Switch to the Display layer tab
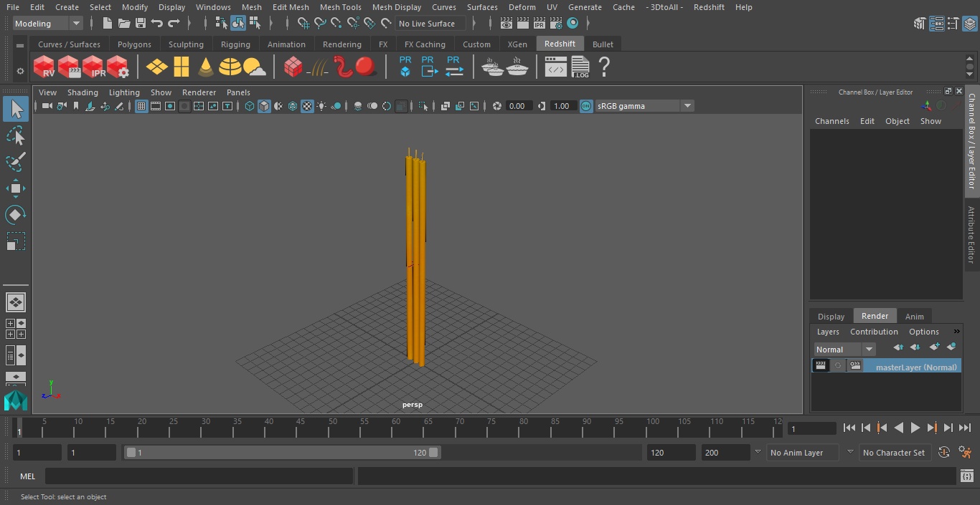 click(831, 317)
